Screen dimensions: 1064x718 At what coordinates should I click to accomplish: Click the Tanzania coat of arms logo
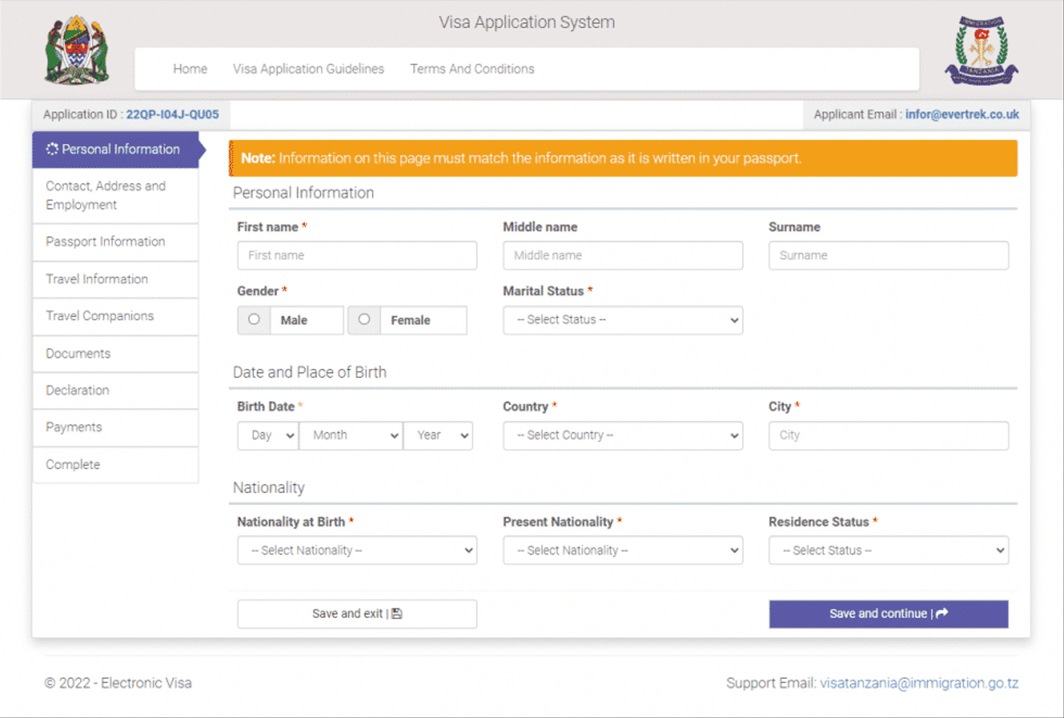point(76,50)
